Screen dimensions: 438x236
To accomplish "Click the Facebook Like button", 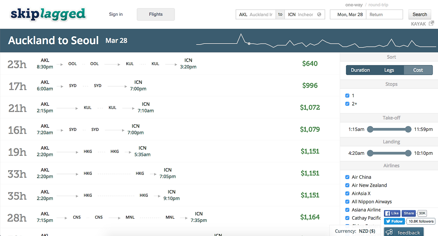I will tap(392, 213).
